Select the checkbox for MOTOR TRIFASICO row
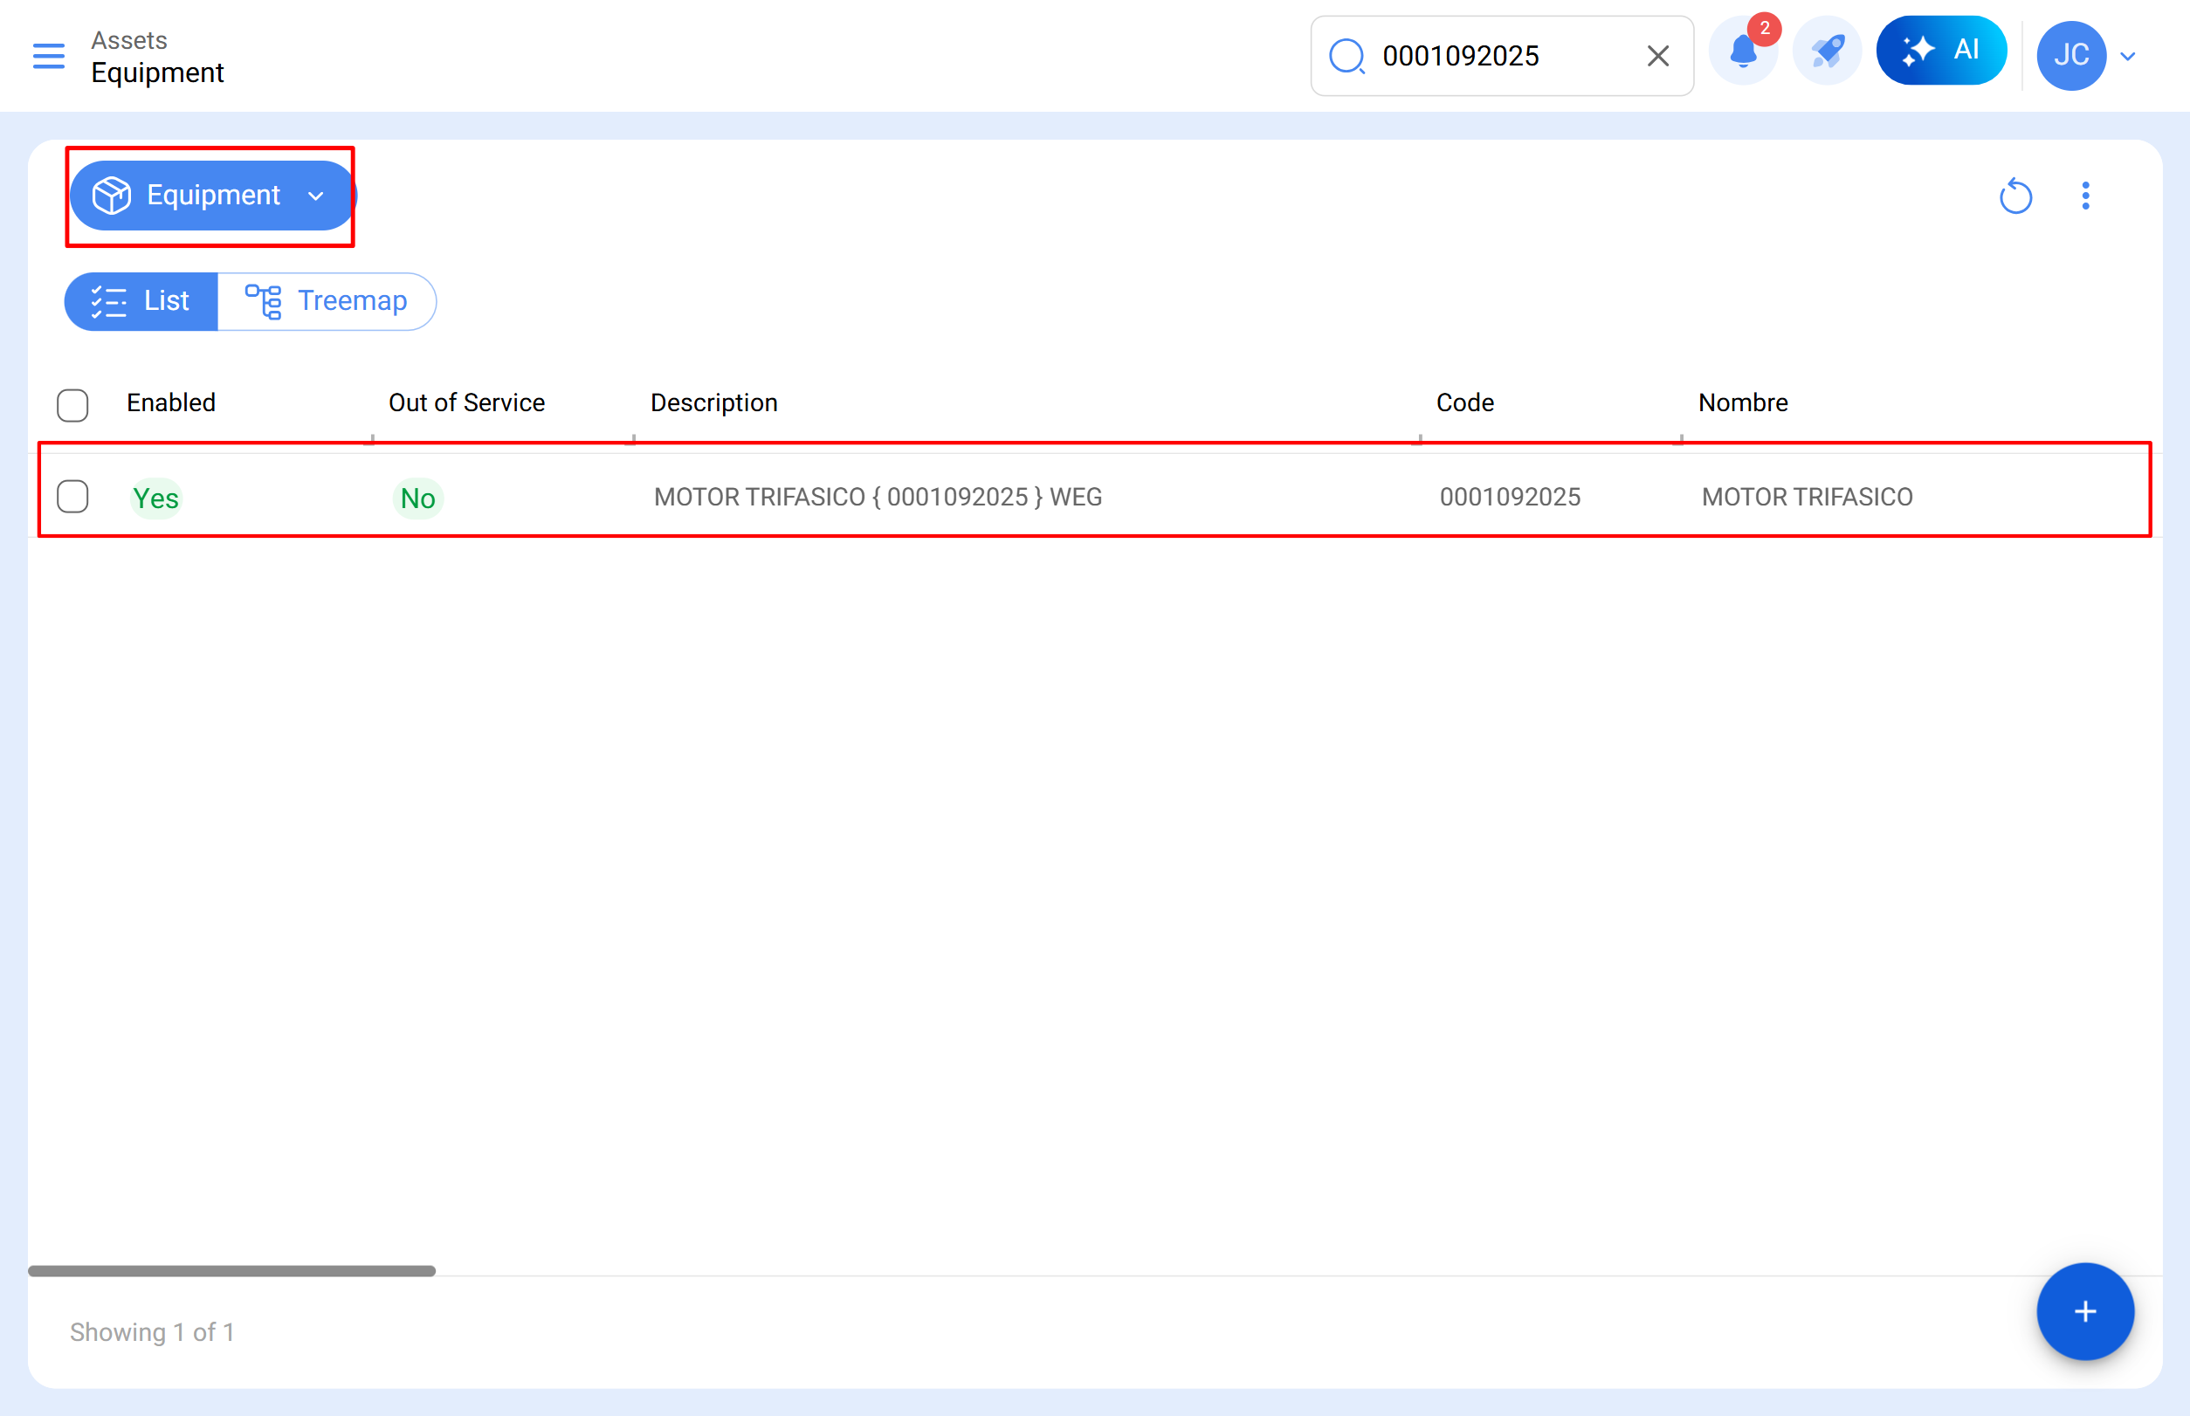The height and width of the screenshot is (1416, 2190). (x=72, y=497)
